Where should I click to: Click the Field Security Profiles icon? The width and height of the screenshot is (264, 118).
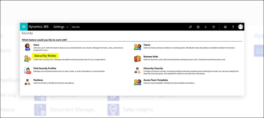click(27, 70)
